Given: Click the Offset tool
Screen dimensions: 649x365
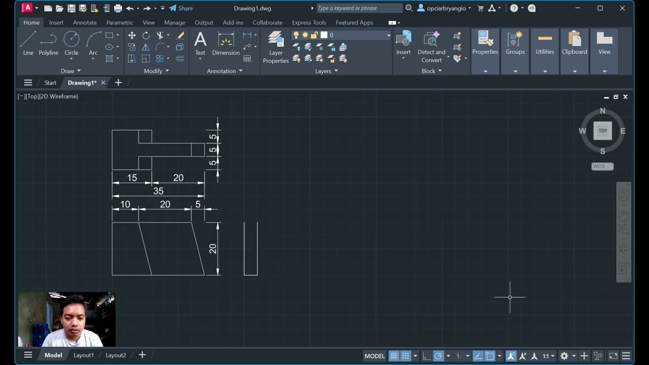Looking at the screenshot, I should [x=180, y=59].
